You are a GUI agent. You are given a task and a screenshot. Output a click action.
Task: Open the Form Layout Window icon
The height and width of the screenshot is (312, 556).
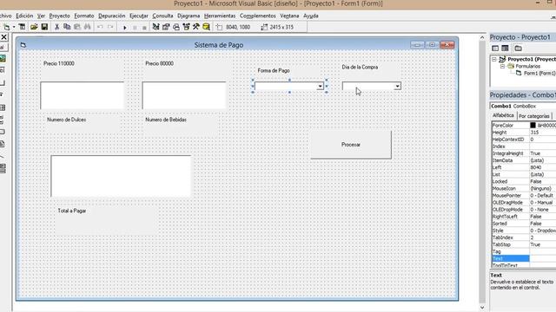(176, 27)
